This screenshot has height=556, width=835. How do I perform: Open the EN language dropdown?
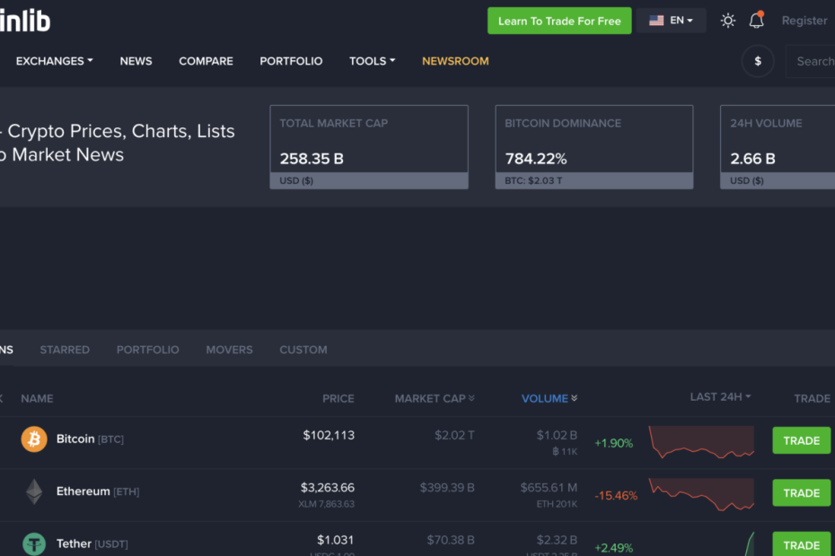click(672, 21)
